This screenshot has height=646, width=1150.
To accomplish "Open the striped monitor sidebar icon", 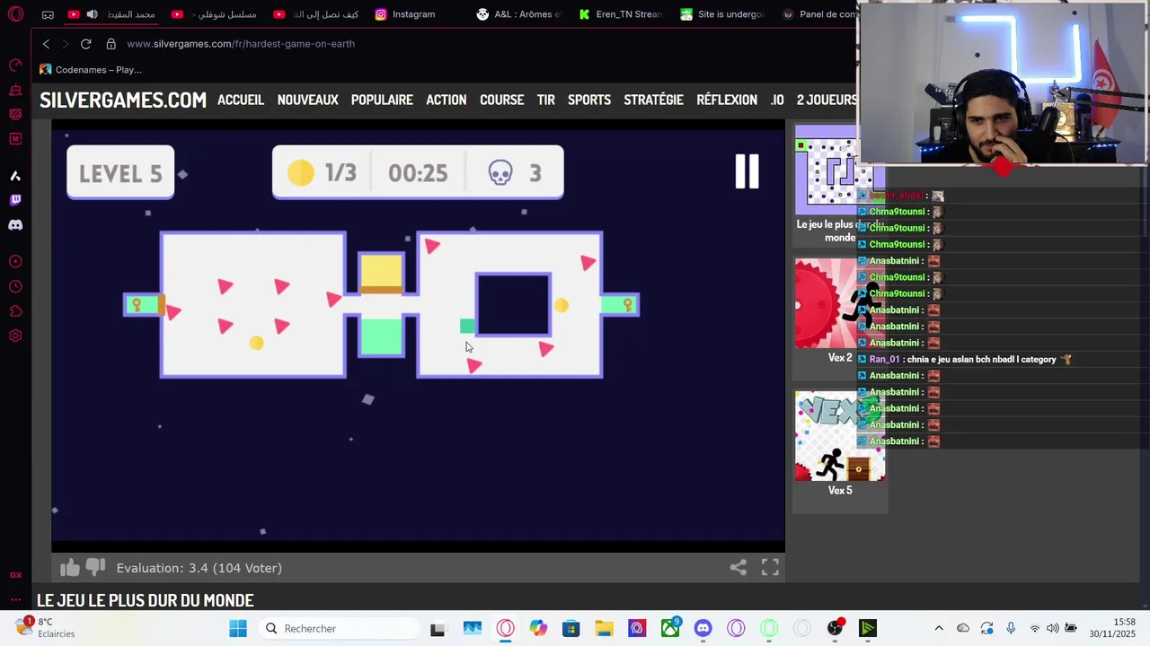I will pos(15,114).
